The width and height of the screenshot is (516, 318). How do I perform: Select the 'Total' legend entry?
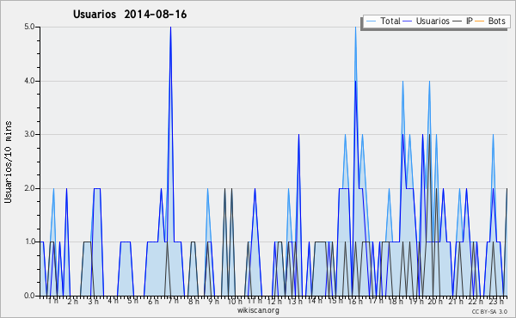point(390,21)
